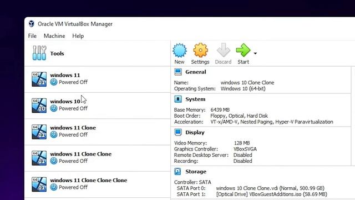Click the name value windows 10 Clone Clone
Image resolution: width=355 pixels, height=200 pixels.
pyautogui.click(x=247, y=83)
